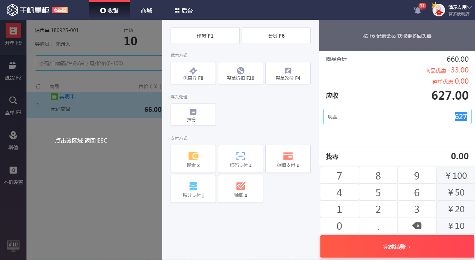This screenshot has width=475, height=260.
Task: Open the 优惠券 F8 coupon option
Action: point(193,73)
